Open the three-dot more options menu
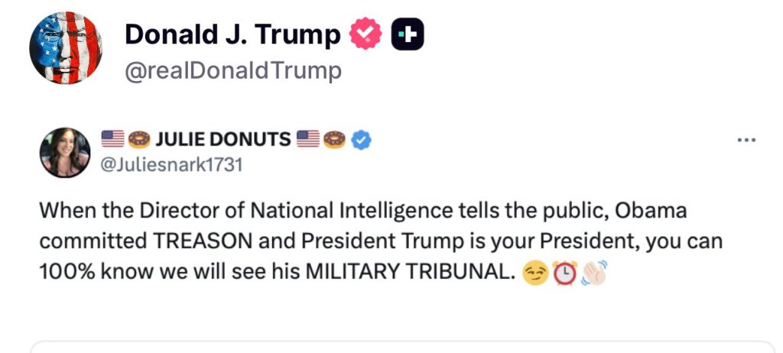Screen dimensions: 783x353 click(746, 141)
